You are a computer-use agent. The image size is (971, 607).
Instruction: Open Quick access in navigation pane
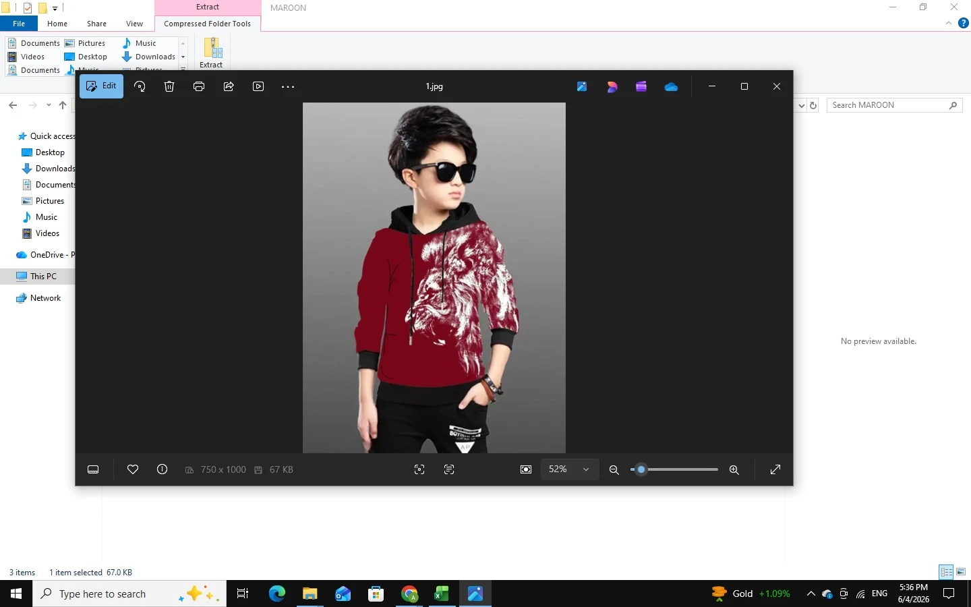[x=46, y=136]
